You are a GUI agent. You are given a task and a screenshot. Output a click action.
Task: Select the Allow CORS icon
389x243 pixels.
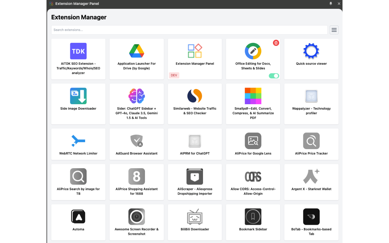253,176
